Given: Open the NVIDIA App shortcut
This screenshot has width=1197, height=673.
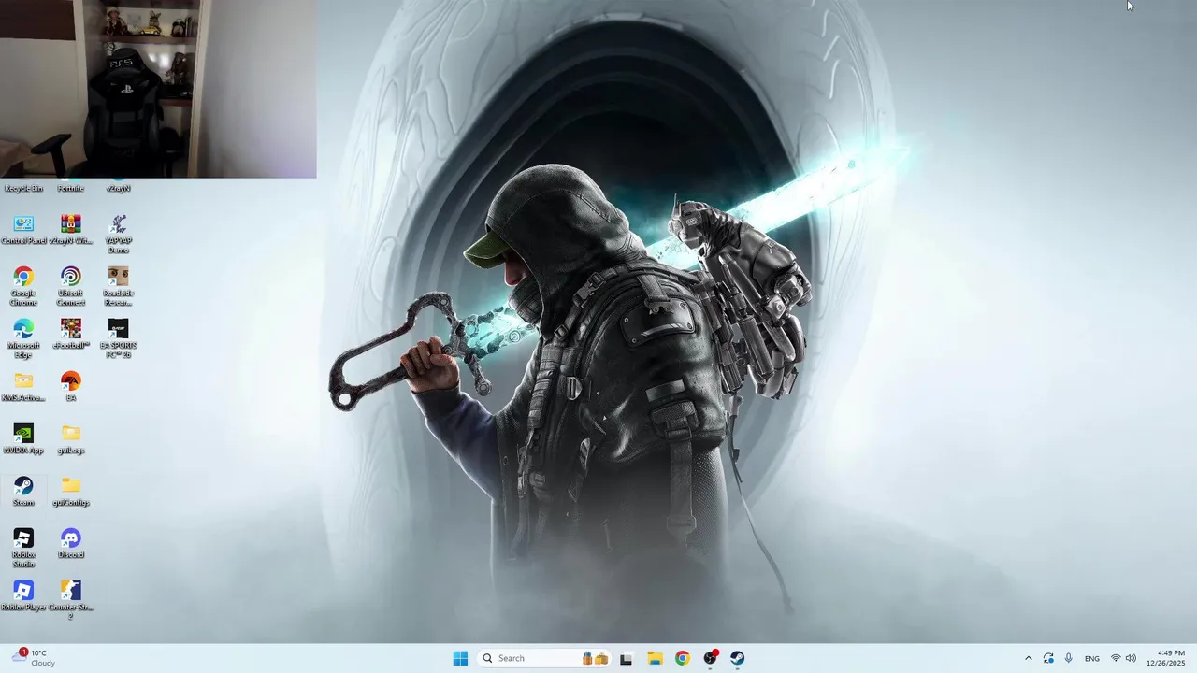Looking at the screenshot, I should pos(23,439).
